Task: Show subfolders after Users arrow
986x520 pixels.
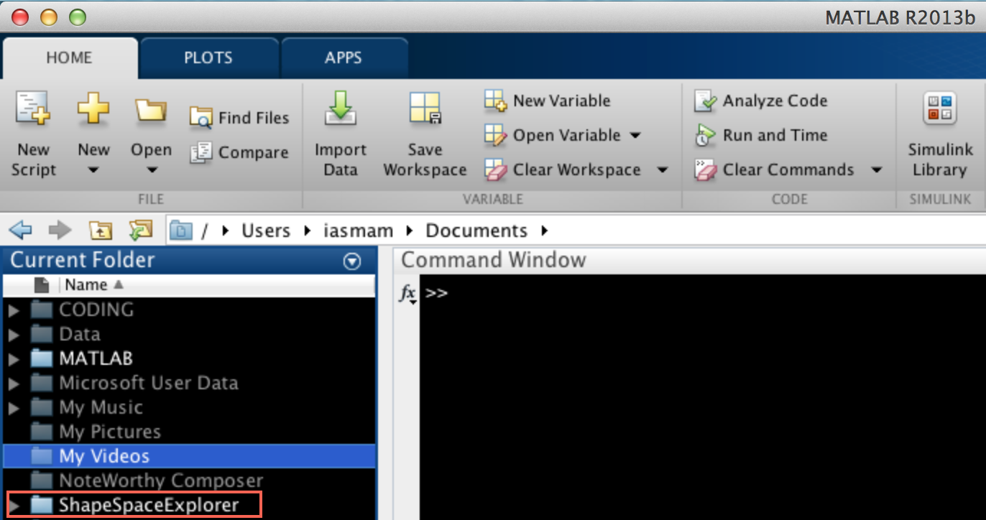Action: point(307,231)
